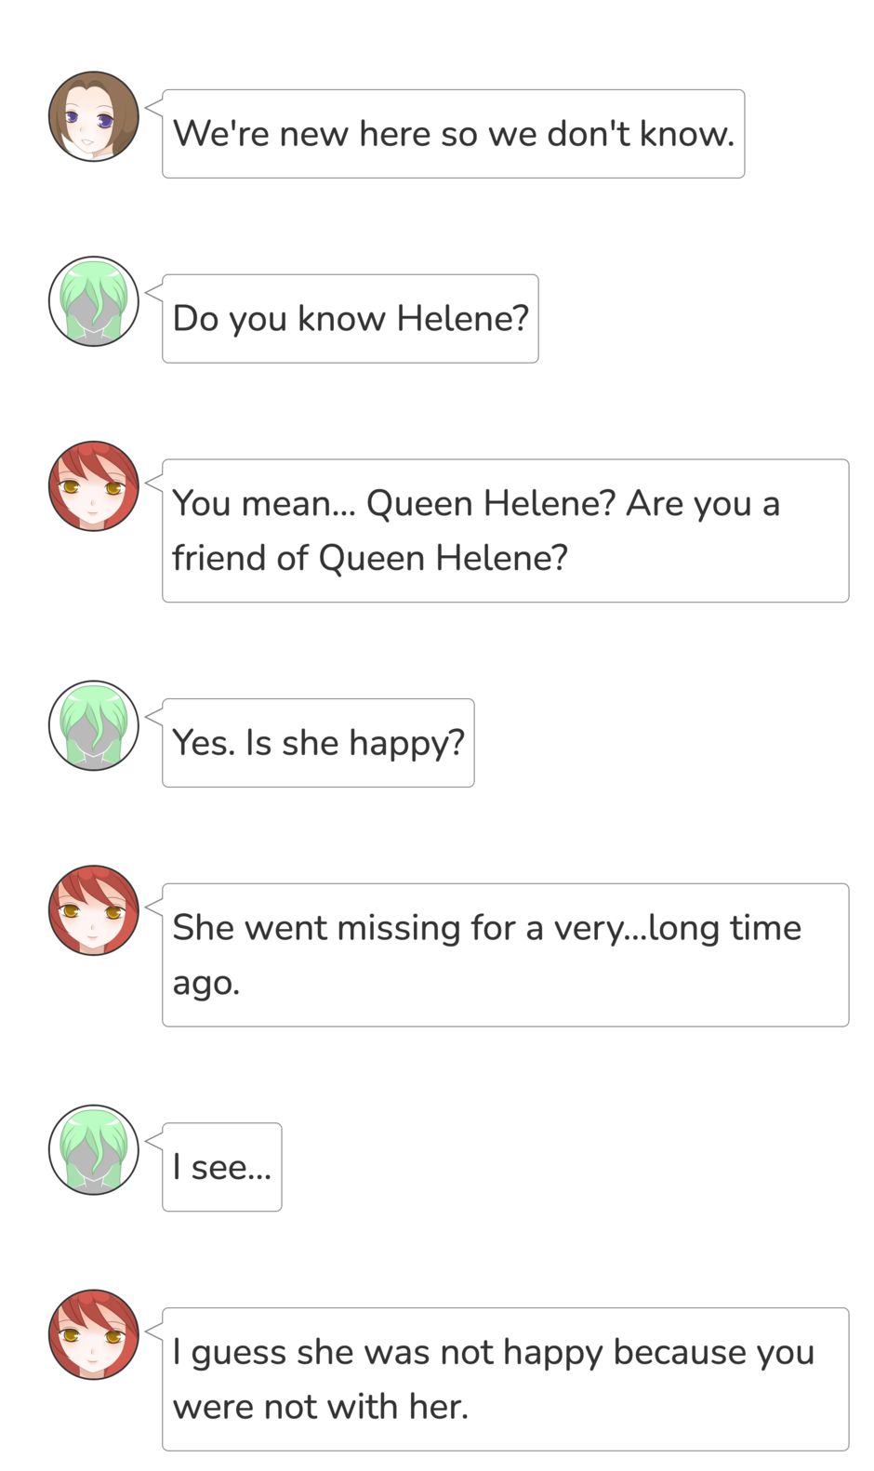Tap the word "know." in the first message
874x1471 pixels.
pos(686,134)
